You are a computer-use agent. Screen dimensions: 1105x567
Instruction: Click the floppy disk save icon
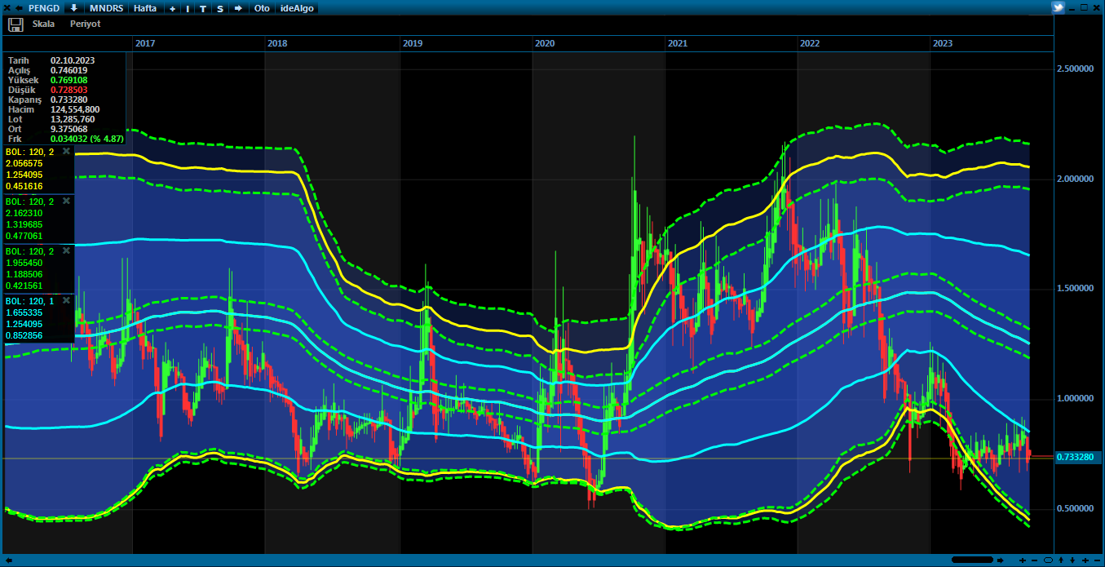point(15,24)
